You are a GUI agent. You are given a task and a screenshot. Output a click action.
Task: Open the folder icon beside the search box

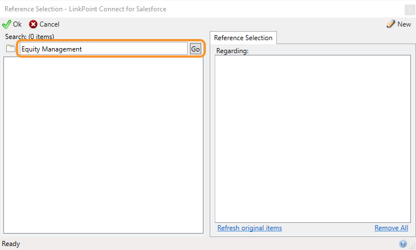tap(11, 48)
